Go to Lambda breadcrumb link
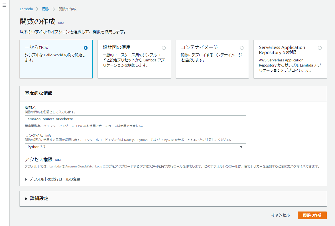 click(26, 9)
